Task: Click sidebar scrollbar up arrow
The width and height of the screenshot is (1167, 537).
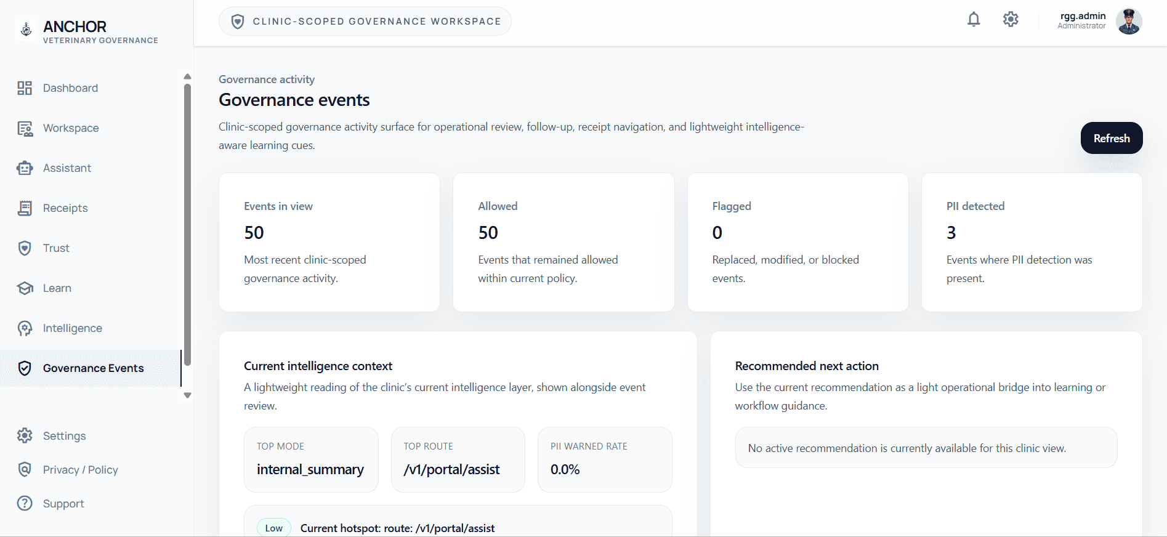Action: 187,76
